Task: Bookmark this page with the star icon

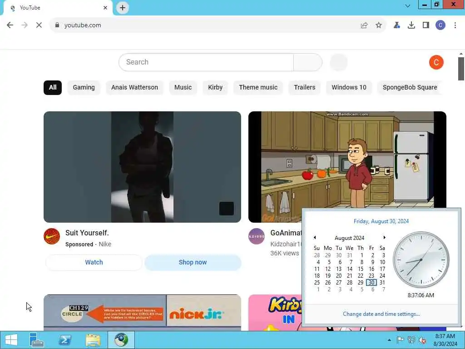Action: click(x=379, y=25)
